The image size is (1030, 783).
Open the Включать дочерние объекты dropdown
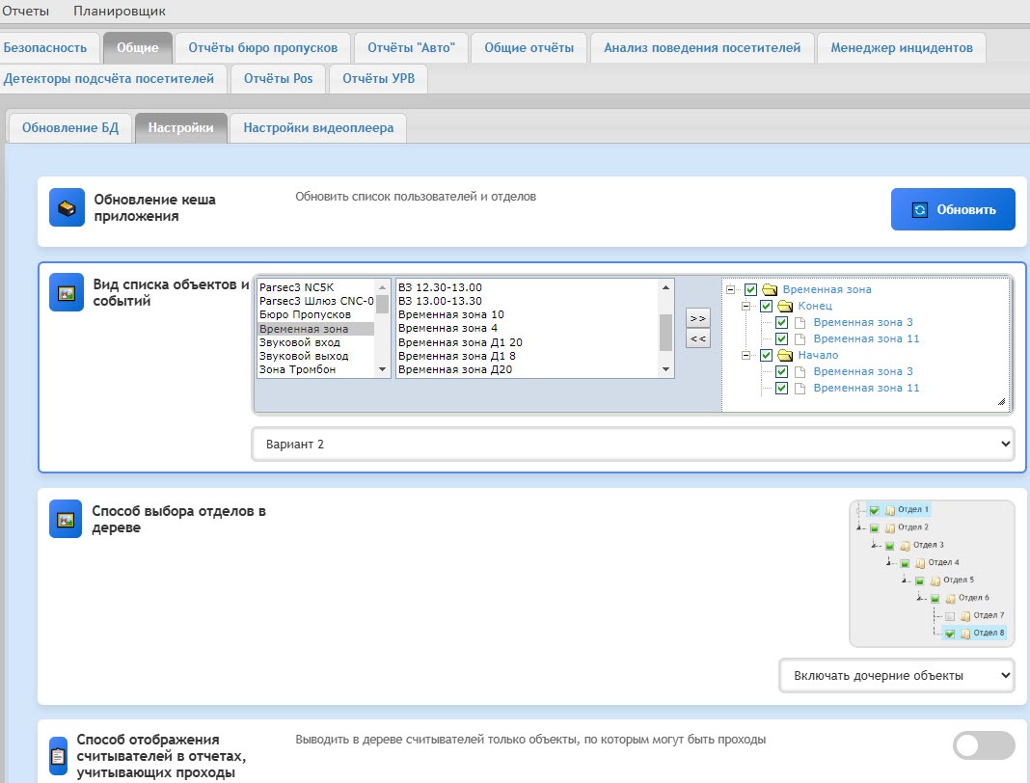point(897,675)
